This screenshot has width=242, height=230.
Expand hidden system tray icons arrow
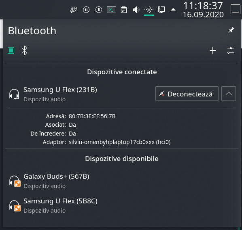pyautogui.click(x=173, y=10)
